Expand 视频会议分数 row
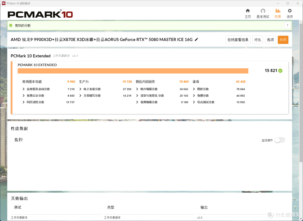The width and height of the screenshot is (303, 221). click(24, 96)
